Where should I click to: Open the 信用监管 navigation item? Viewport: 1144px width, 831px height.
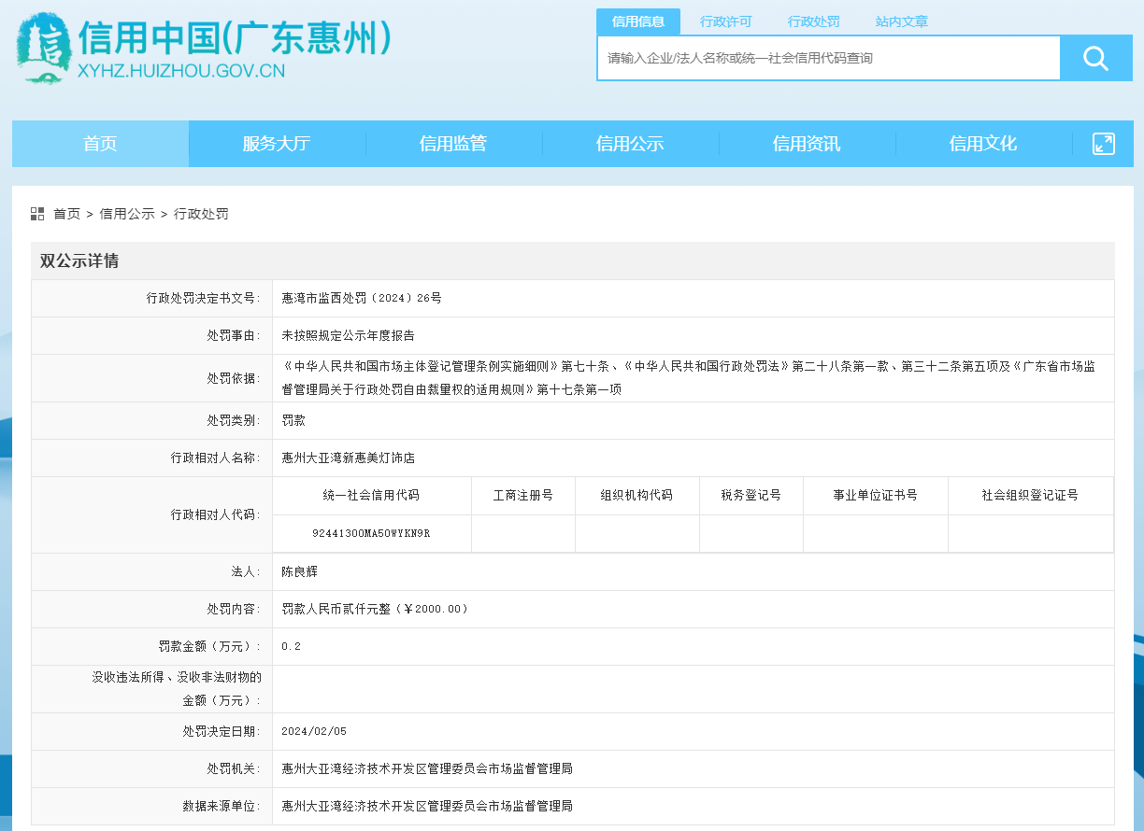coord(453,144)
